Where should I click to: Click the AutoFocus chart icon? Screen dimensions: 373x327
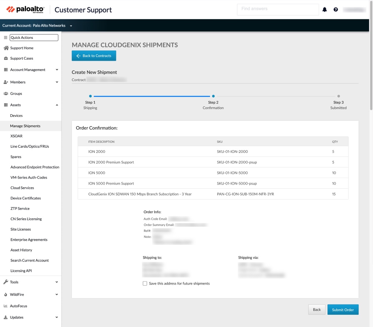pyautogui.click(x=6, y=306)
